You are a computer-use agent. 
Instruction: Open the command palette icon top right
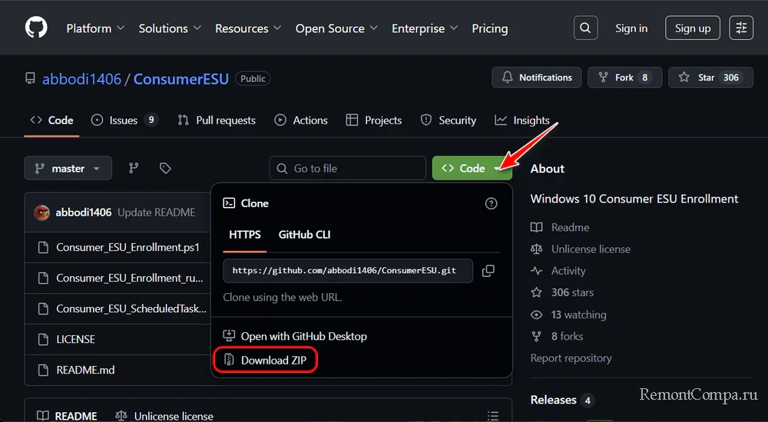coord(741,28)
